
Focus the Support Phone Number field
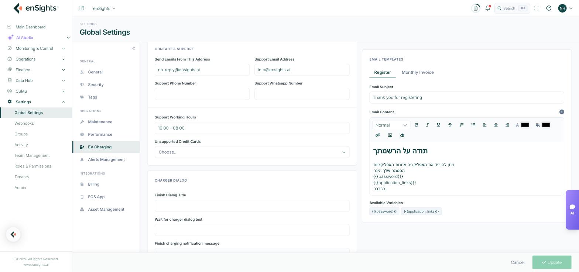click(202, 94)
